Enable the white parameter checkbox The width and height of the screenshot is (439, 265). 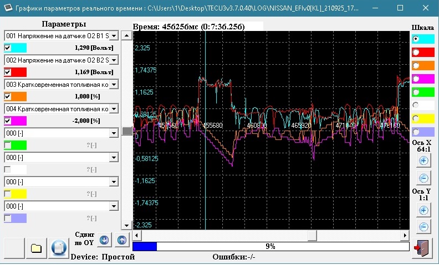[x=8, y=170]
